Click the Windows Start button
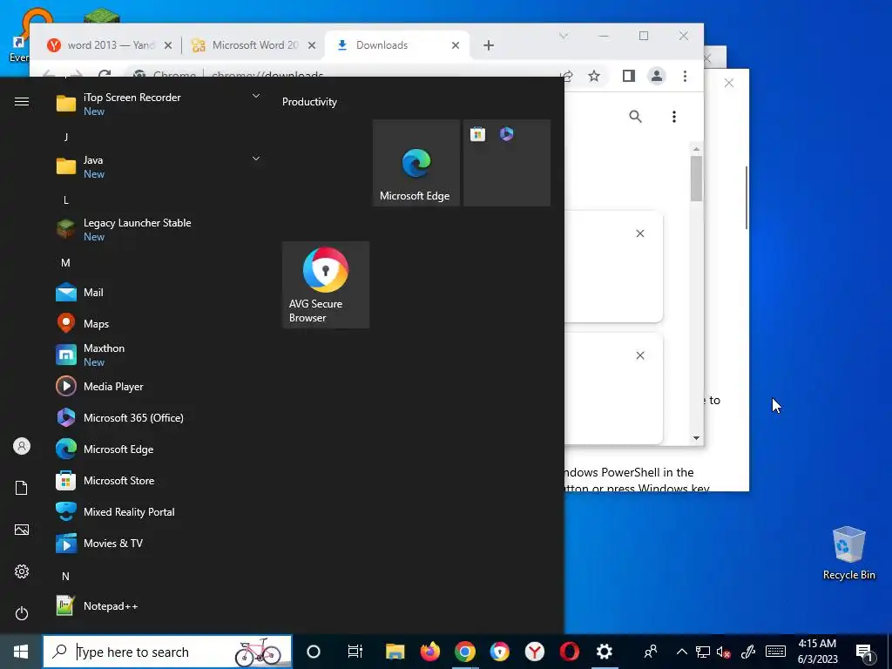The image size is (892, 669). tap(21, 652)
